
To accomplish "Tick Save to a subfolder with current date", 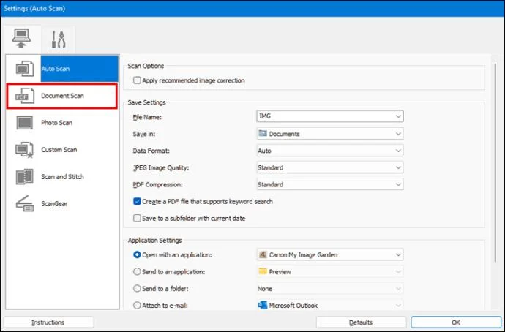I will tap(137, 218).
